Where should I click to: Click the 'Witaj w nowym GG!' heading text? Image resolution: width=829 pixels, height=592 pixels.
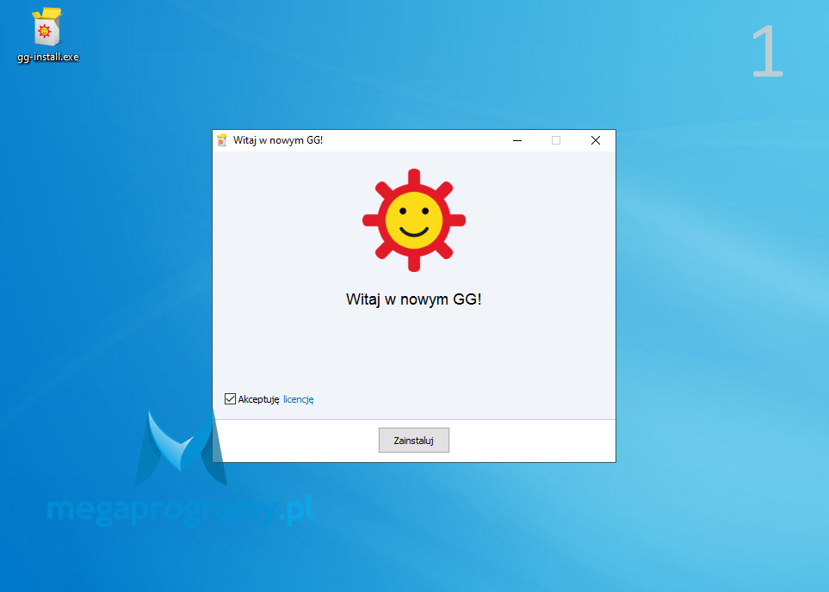pyautogui.click(x=414, y=299)
